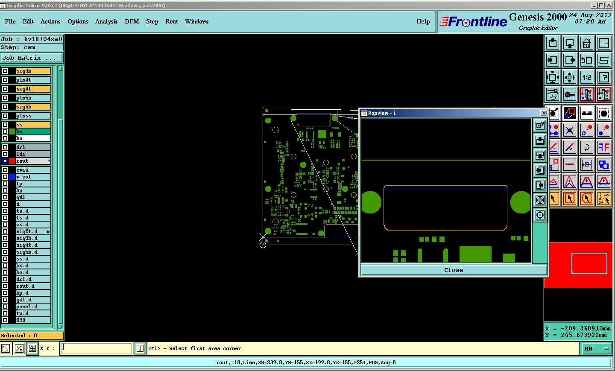Click the wrench and palette settings icon
Image resolution: width=615 pixels, height=371 pixels.
[553, 94]
